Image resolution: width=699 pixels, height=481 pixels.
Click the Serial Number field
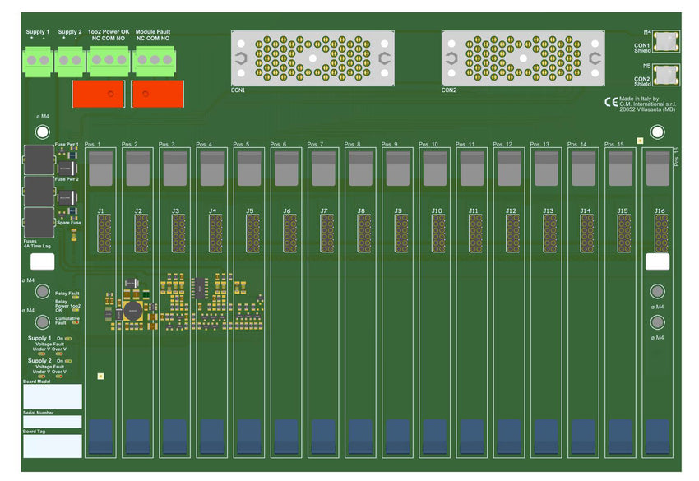coord(53,421)
